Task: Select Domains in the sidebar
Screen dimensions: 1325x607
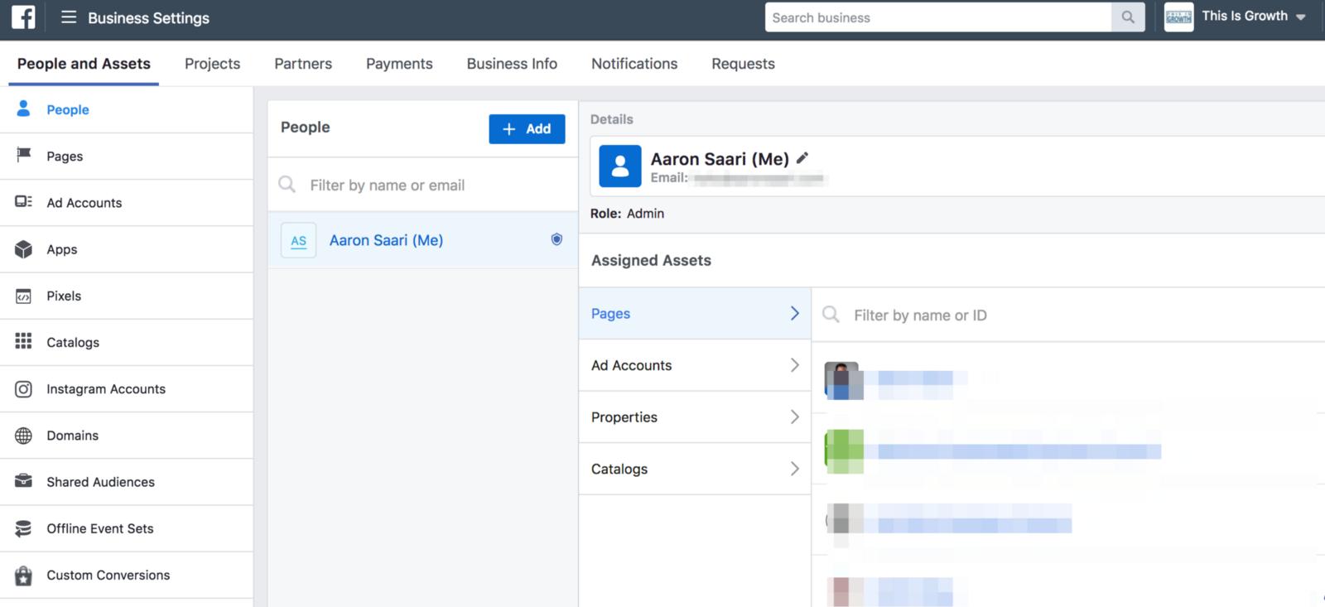Action: (127, 435)
